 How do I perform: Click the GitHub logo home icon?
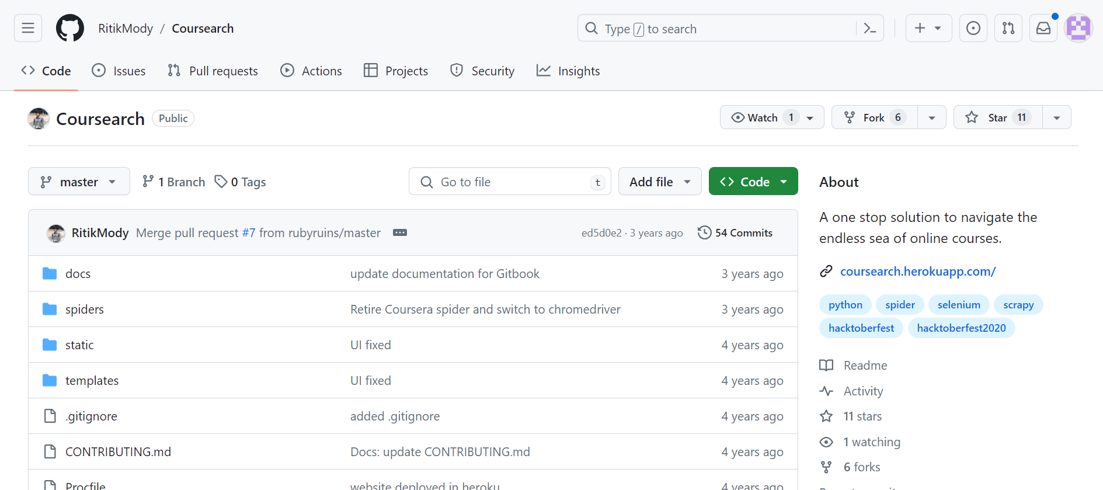click(x=70, y=28)
